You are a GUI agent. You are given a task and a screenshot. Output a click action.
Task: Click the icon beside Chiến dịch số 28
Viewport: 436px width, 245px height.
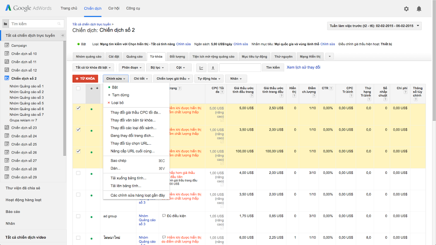[x=7, y=169]
